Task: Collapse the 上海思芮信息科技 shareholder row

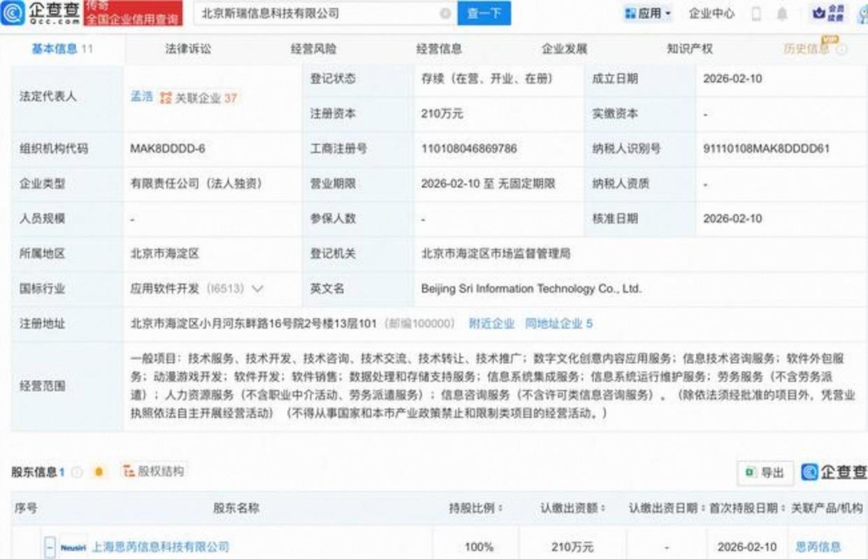Action: click(x=50, y=547)
